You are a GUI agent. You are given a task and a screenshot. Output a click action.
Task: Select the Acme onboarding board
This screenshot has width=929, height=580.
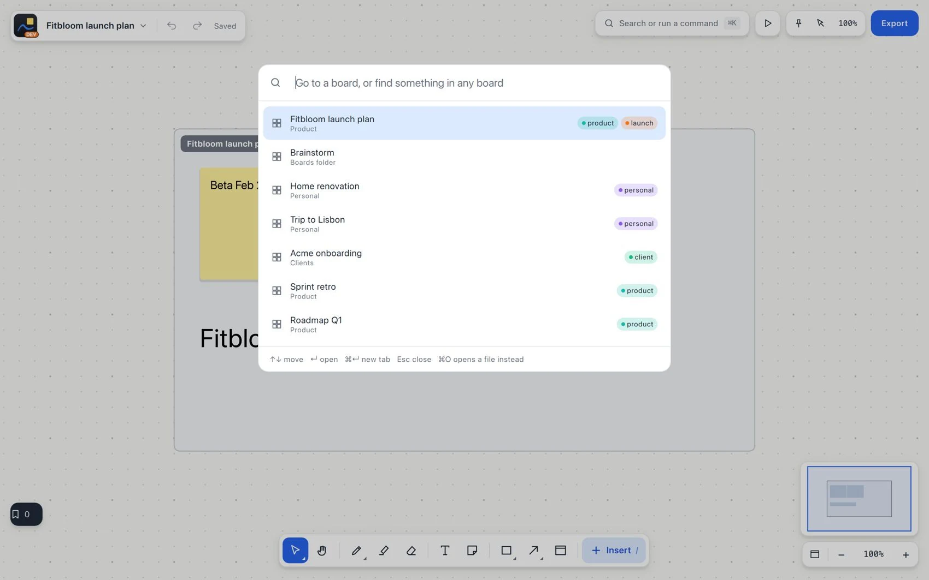[465, 257]
